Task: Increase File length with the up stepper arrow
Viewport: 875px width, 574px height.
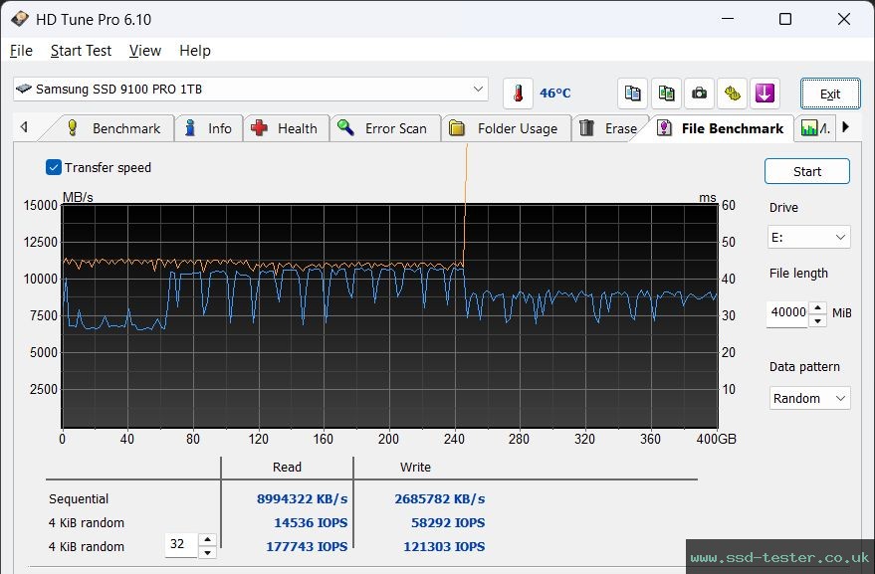Action: coord(817,306)
